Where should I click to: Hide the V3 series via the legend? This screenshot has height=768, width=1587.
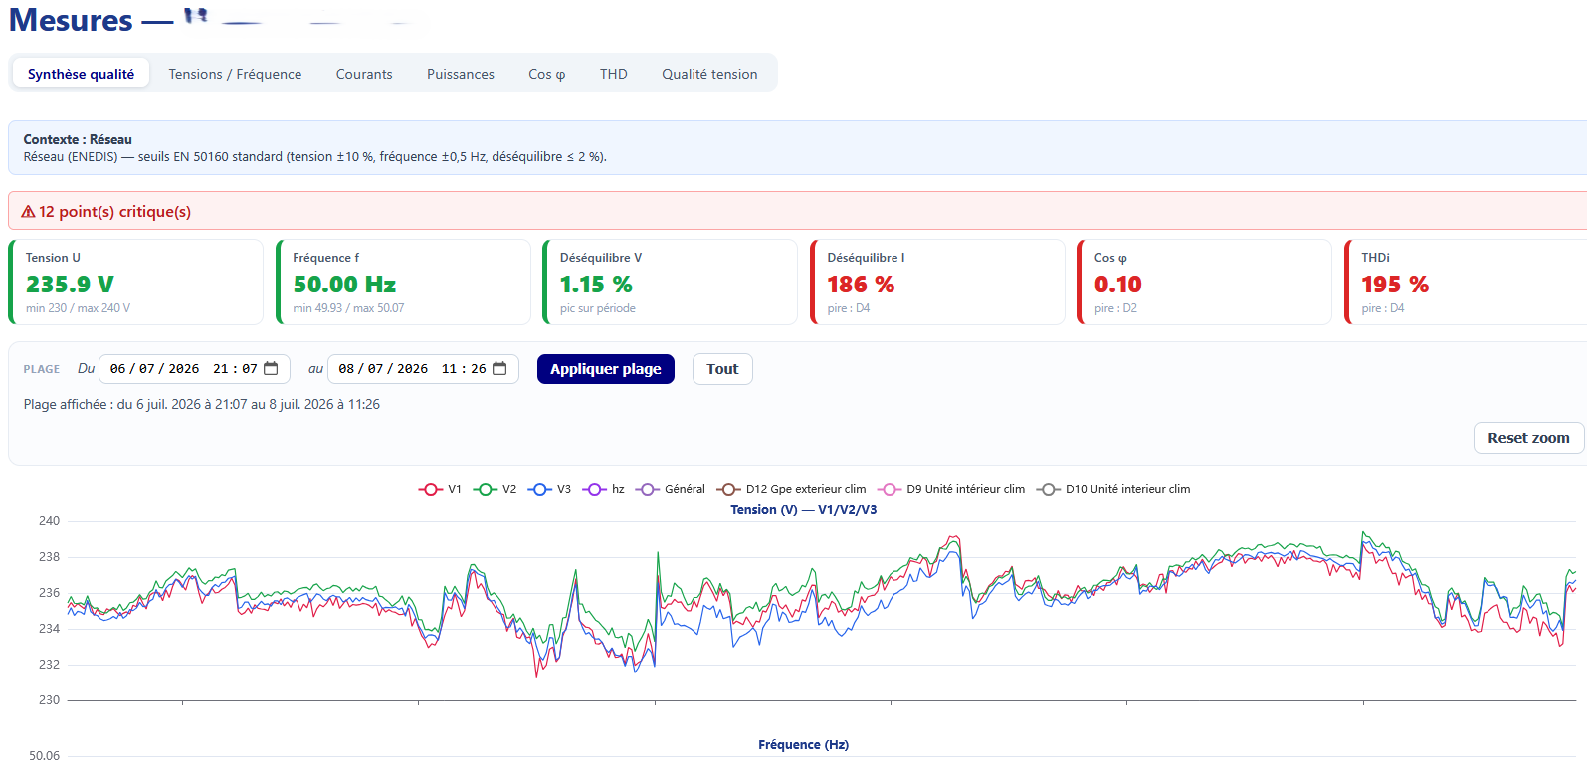pyautogui.click(x=549, y=489)
